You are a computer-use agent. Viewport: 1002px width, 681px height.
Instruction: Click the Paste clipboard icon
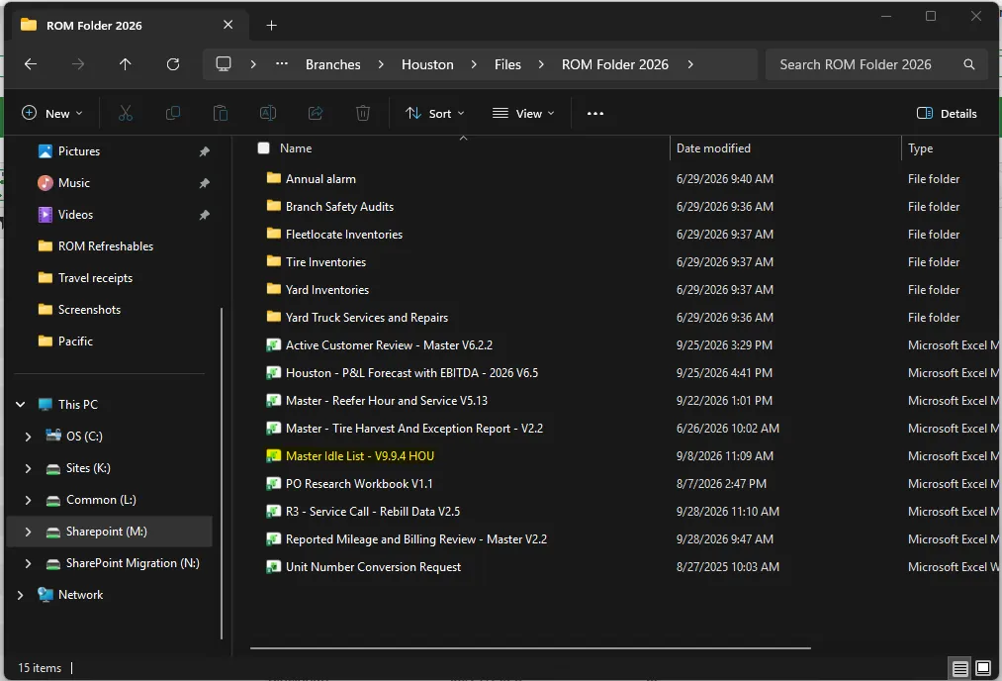(221, 113)
